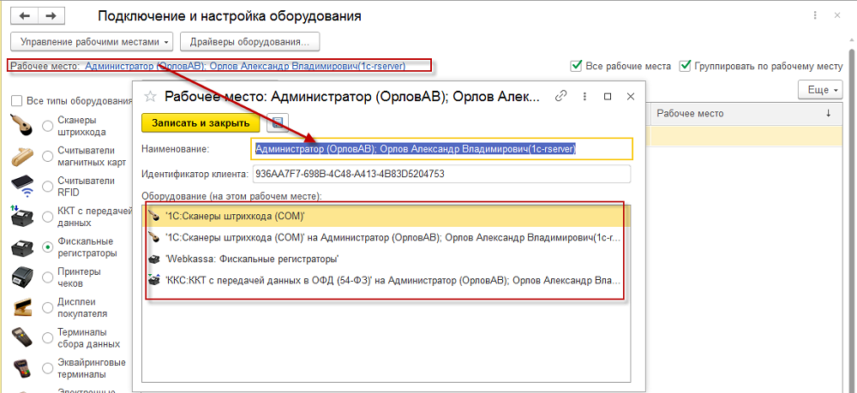857x393 pixels.
Task: Click the receipt printer icon
Action: [x=22, y=277]
